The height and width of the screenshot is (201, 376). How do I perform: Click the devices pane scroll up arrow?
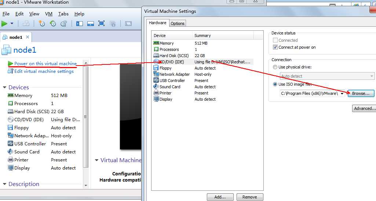pos(86,63)
